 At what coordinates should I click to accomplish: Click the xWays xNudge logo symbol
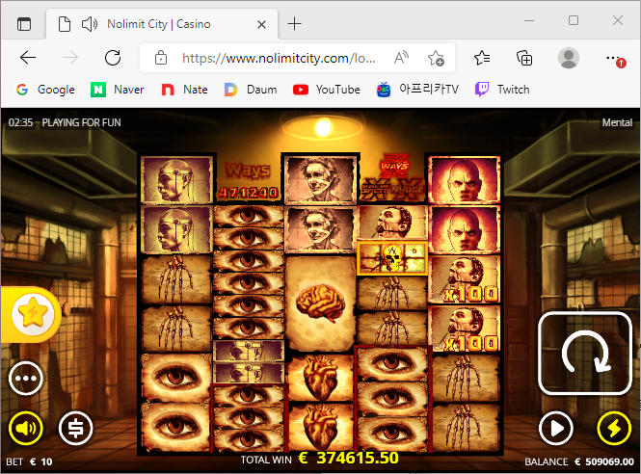click(393, 177)
